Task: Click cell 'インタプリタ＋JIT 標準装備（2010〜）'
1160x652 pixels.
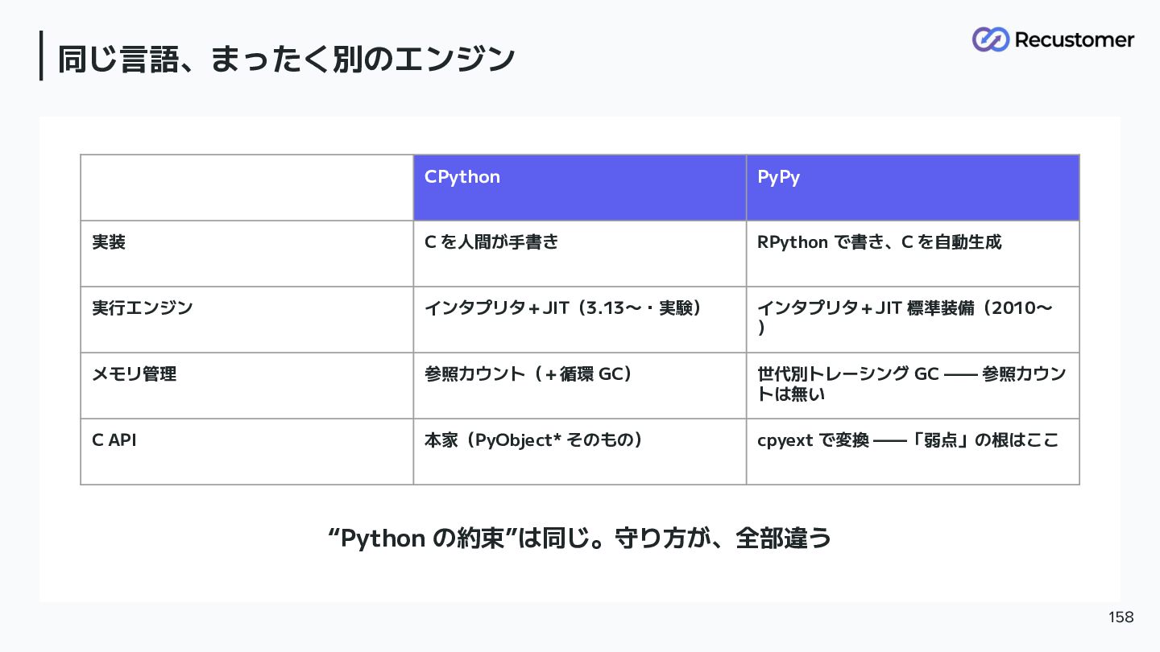Action: click(913, 320)
